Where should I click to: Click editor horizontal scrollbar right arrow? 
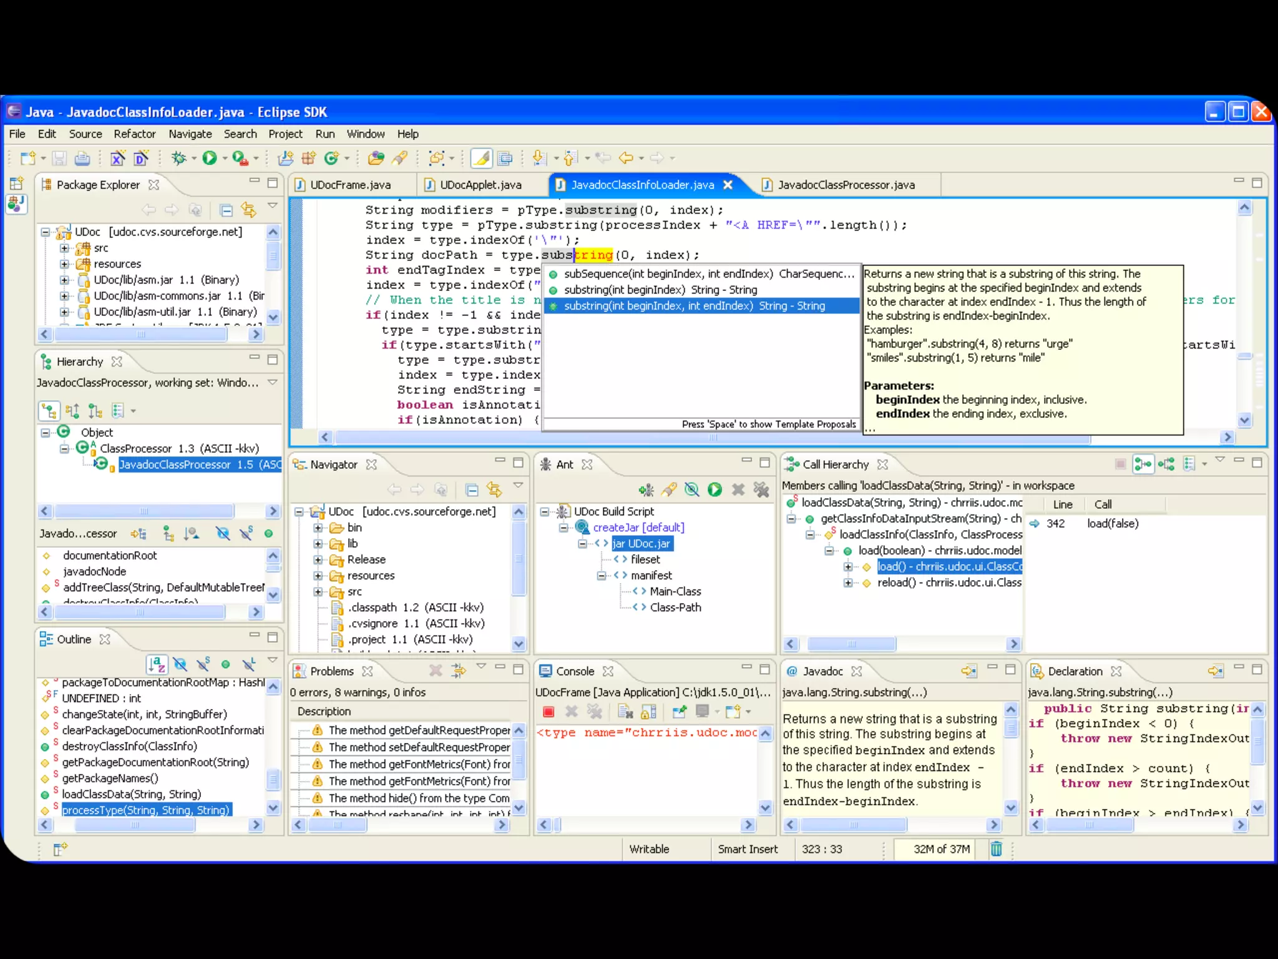pos(1227,437)
